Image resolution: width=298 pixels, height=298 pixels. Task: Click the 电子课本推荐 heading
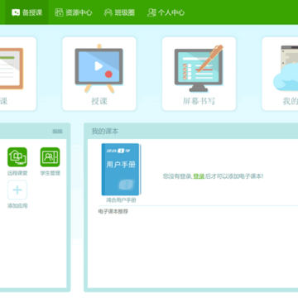(113, 212)
